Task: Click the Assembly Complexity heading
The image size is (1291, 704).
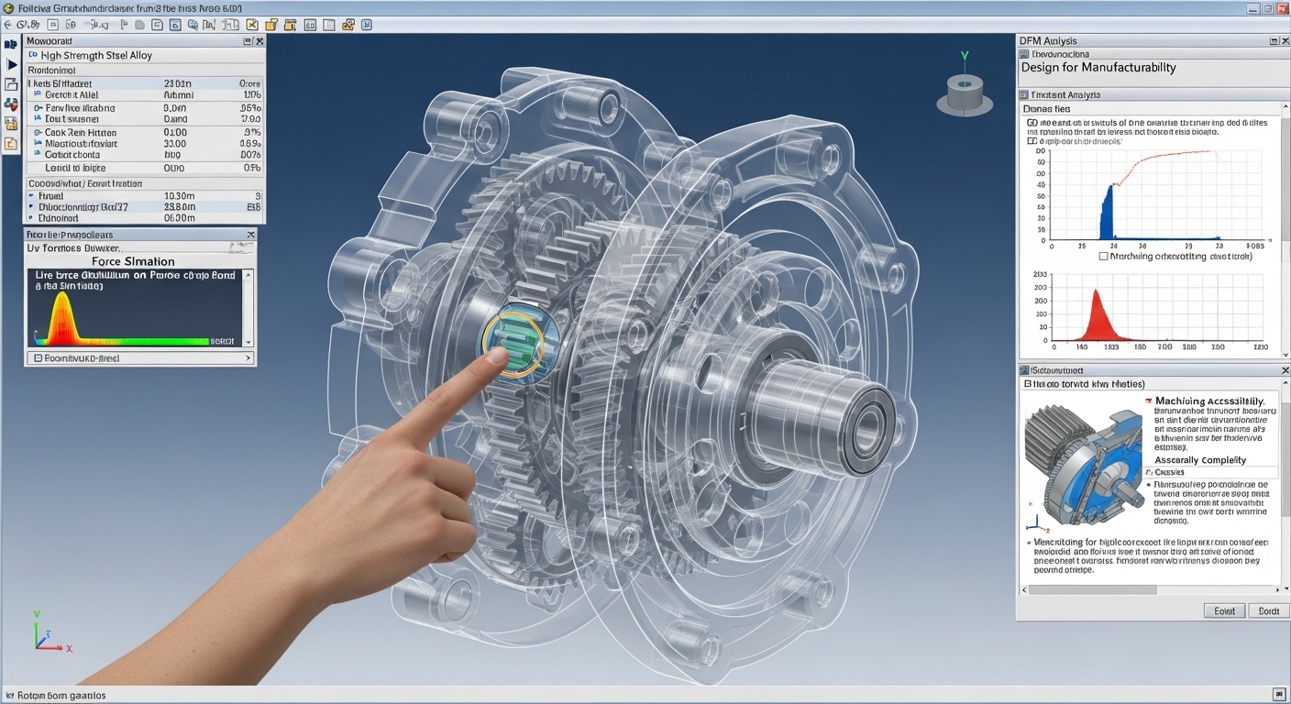Action: (1199, 460)
